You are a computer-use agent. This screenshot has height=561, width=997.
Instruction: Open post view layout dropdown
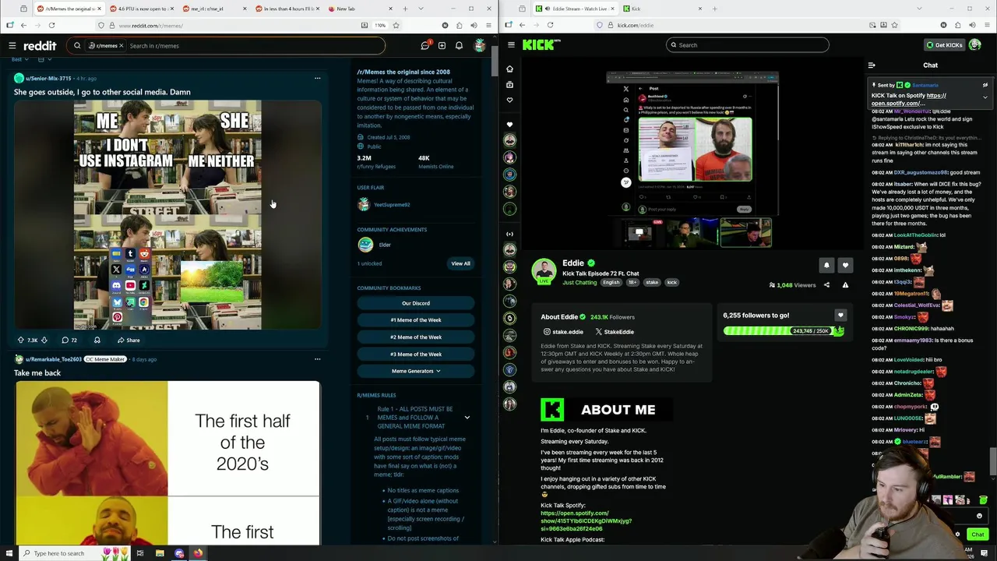[44, 59]
